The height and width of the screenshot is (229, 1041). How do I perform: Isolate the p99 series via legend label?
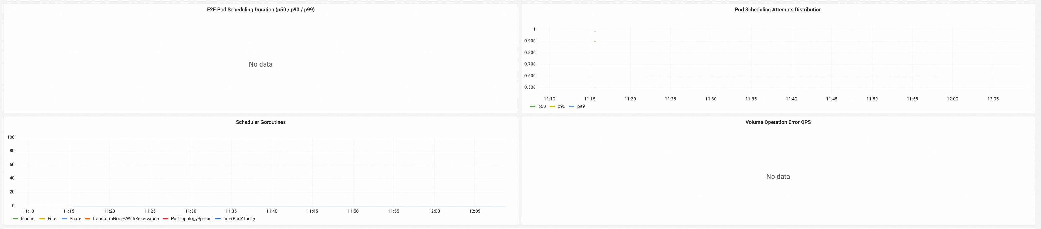[x=581, y=107]
